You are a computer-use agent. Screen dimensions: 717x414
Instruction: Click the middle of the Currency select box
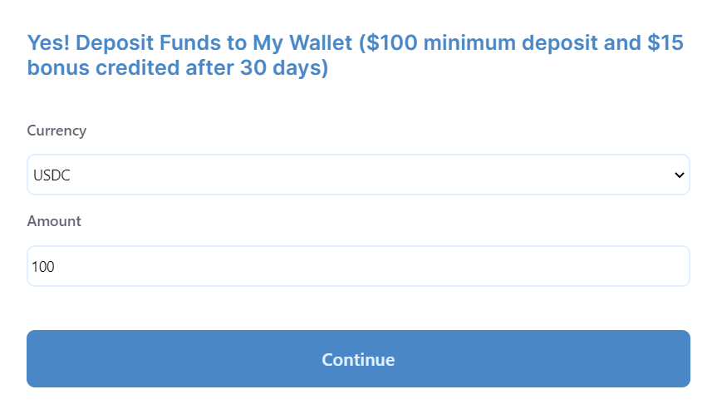tap(358, 175)
